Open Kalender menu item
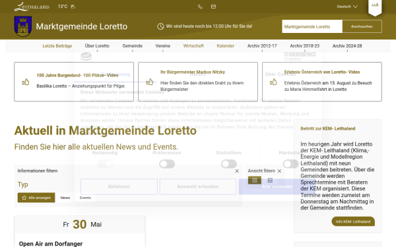Screen dimensions: 396x247 click(x=225, y=46)
